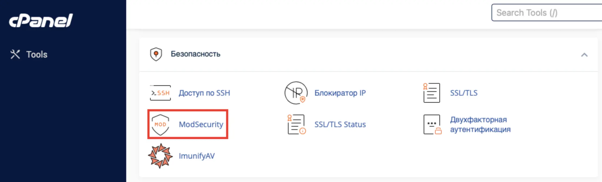Launch the ImunifyAV text link
This screenshot has height=182, width=602.
pyautogui.click(x=197, y=156)
